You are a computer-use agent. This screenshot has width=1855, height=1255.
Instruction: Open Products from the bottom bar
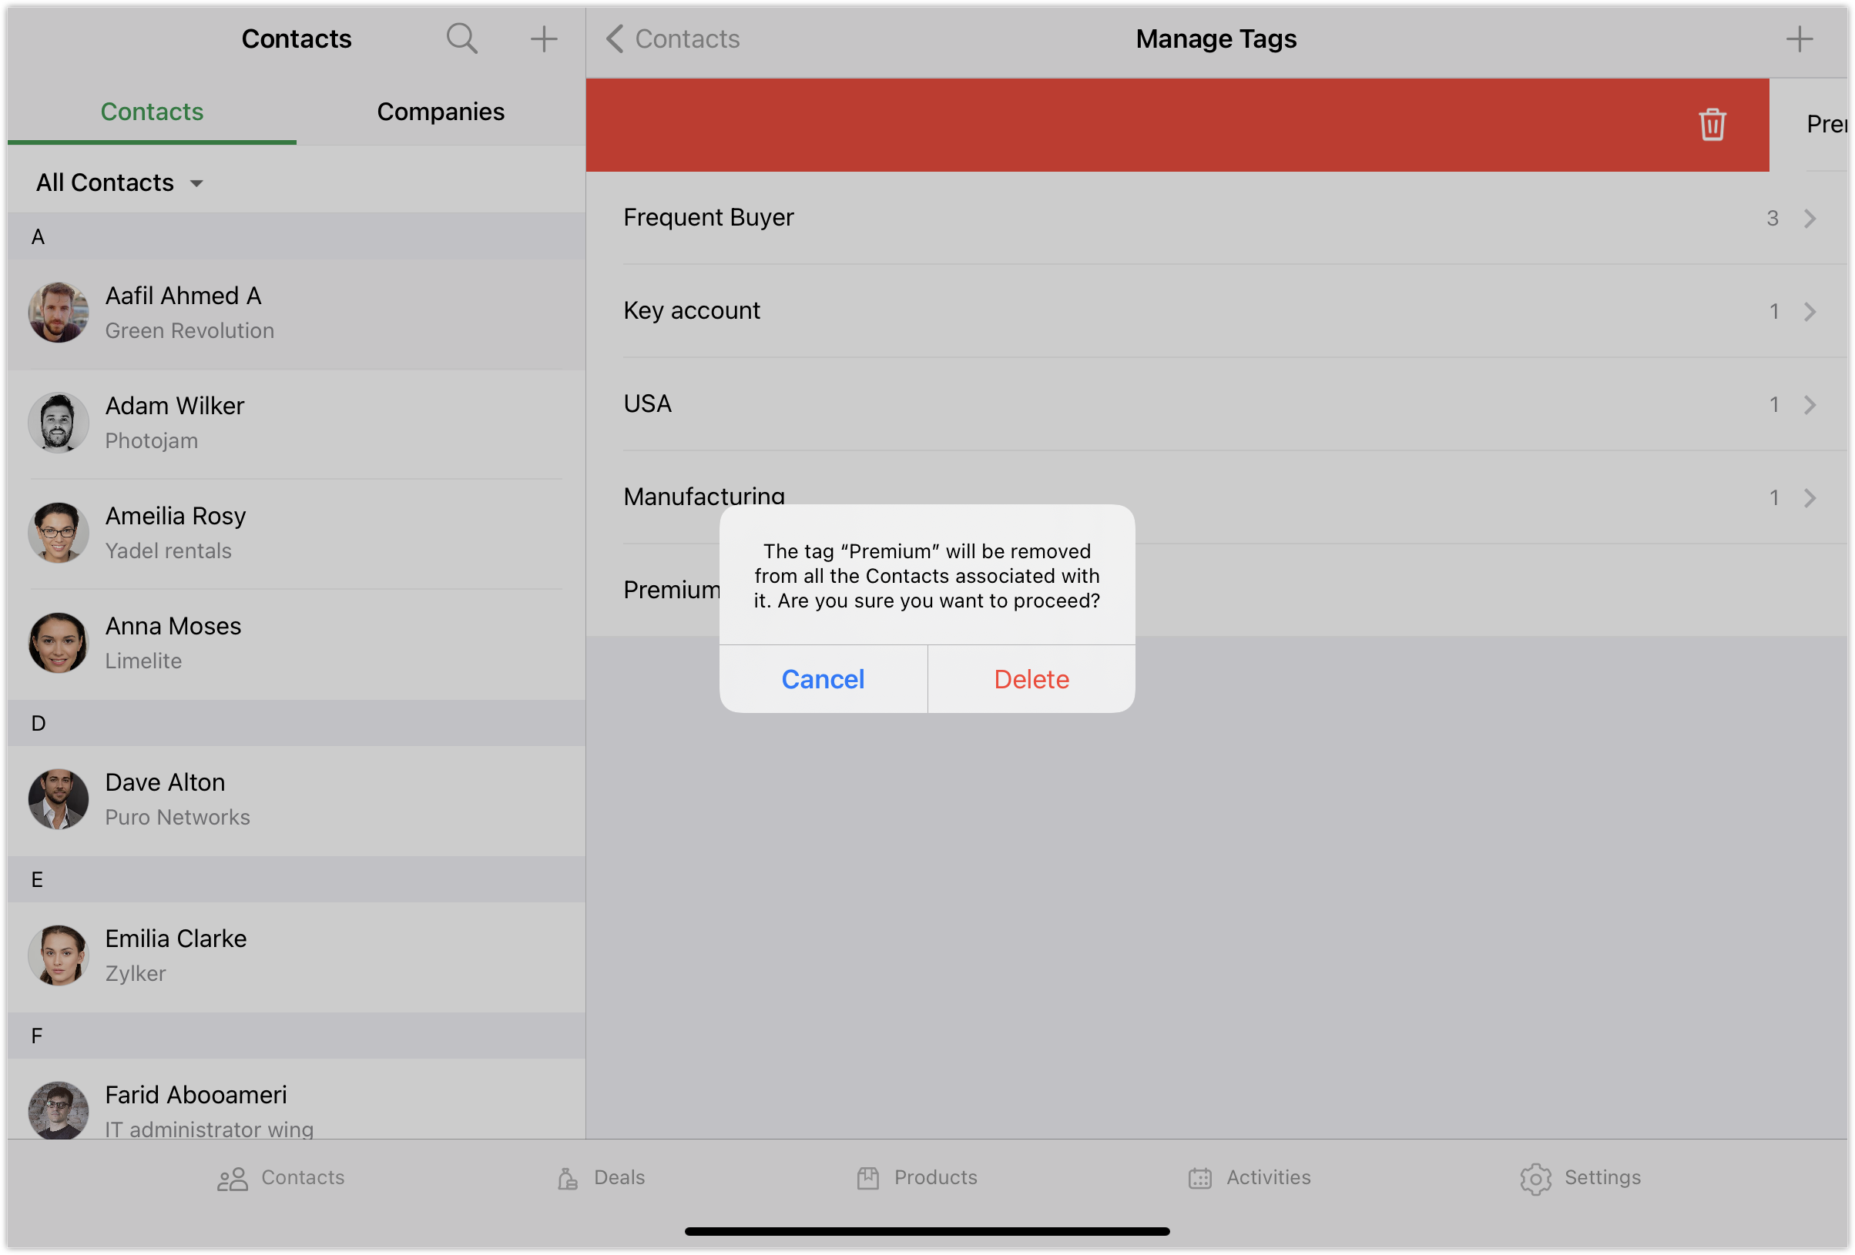(916, 1177)
